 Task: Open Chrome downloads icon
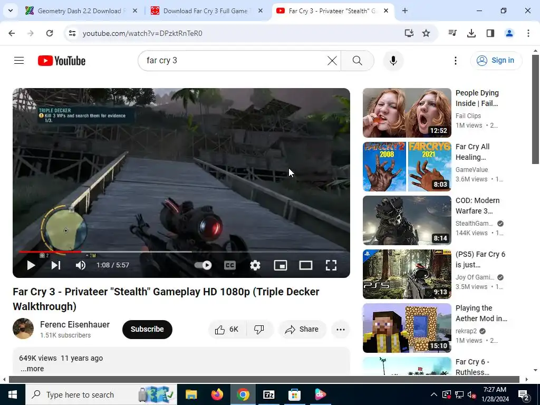tap(471, 33)
